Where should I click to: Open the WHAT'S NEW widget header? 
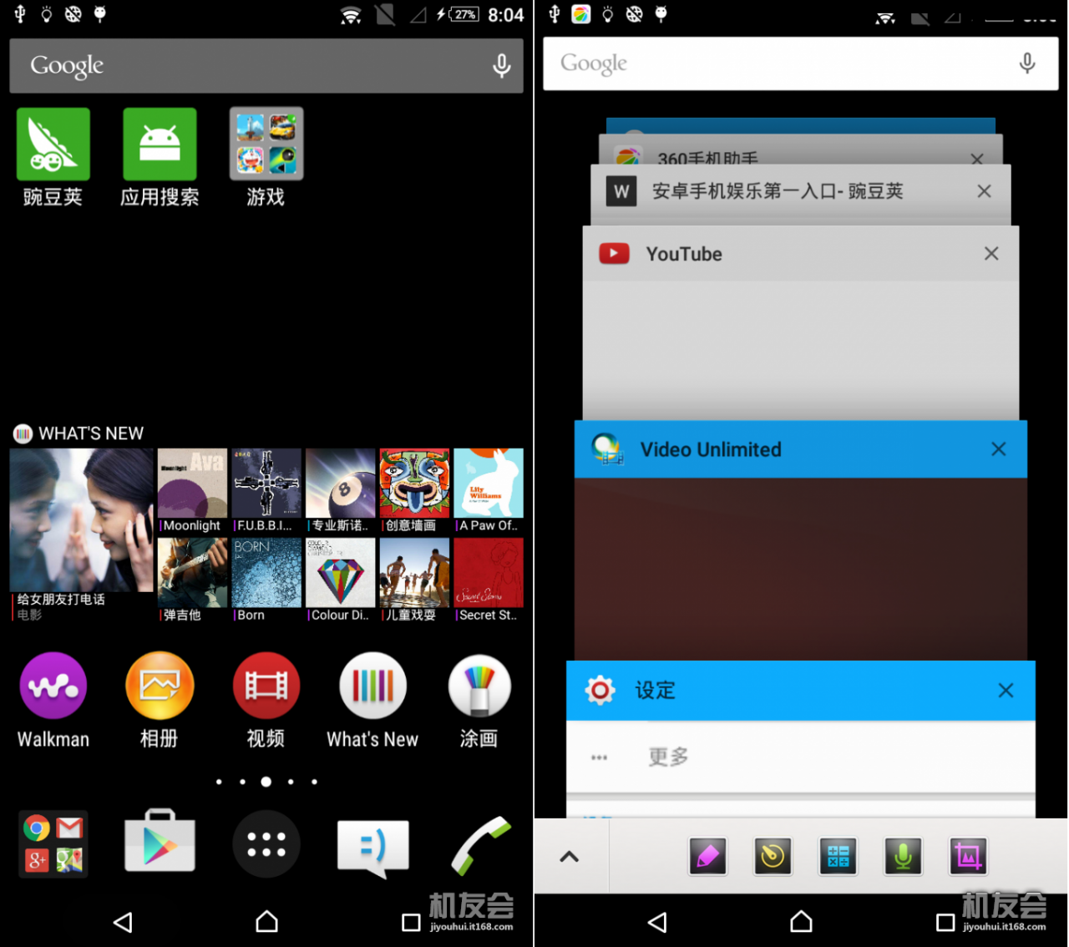[79, 433]
